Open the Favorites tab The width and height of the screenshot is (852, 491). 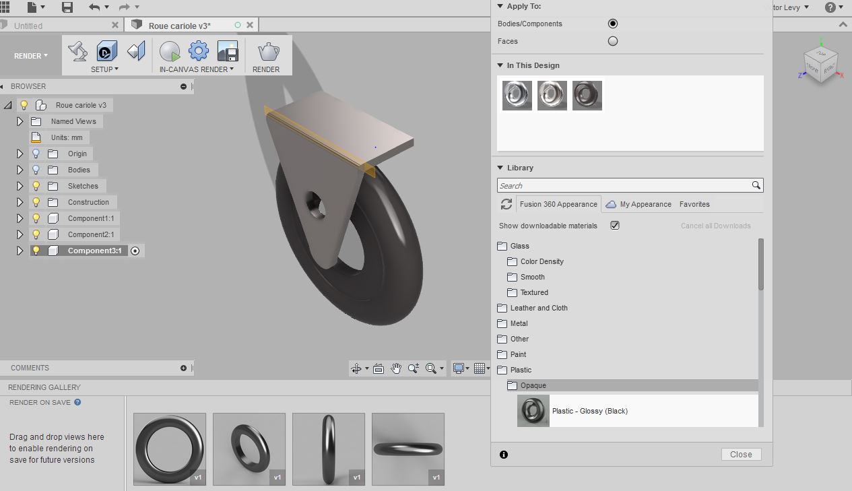(x=694, y=204)
